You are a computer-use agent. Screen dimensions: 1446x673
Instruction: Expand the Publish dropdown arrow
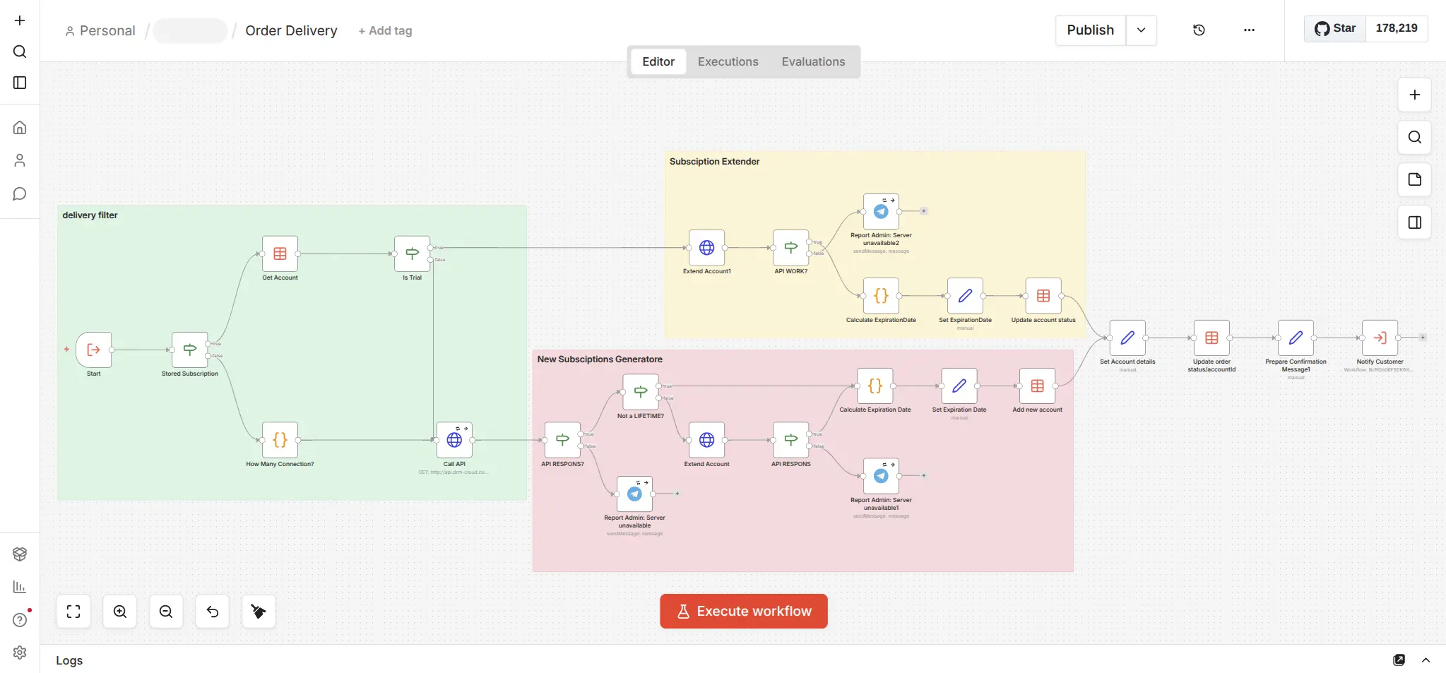point(1141,30)
